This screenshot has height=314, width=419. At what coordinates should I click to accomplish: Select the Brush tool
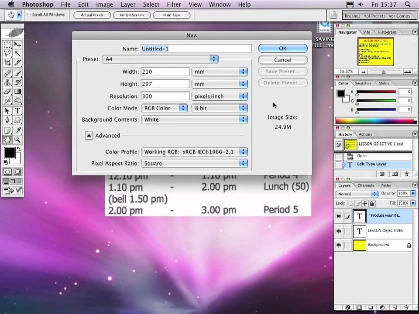17,73
